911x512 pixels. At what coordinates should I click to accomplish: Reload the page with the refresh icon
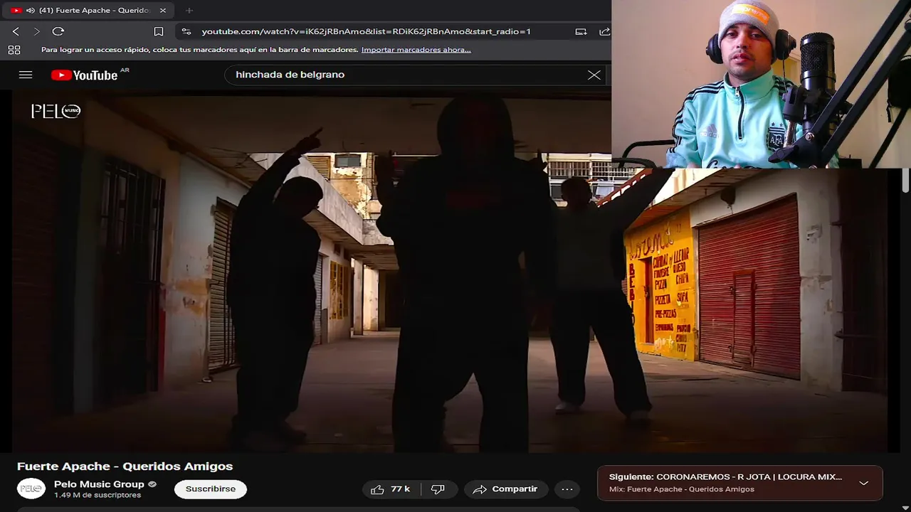tap(58, 31)
